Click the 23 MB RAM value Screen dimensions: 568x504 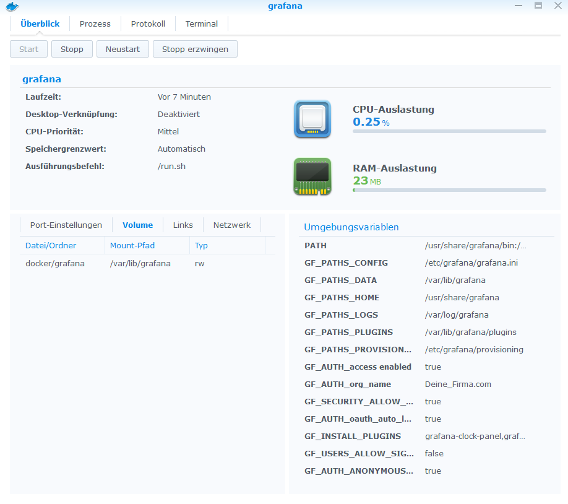coord(367,181)
